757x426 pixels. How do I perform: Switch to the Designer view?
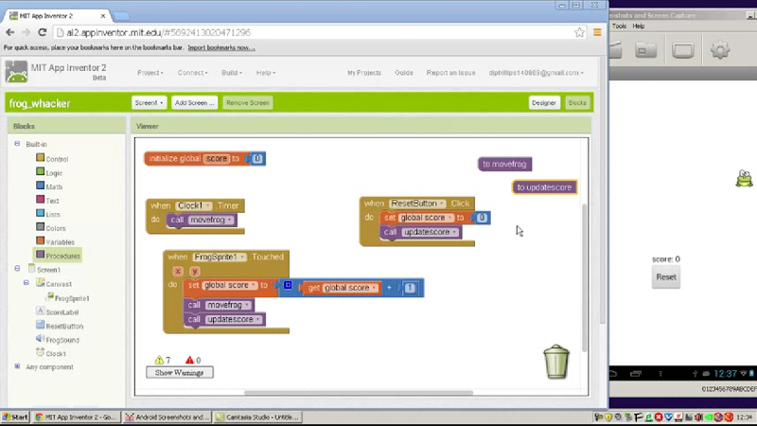click(544, 103)
